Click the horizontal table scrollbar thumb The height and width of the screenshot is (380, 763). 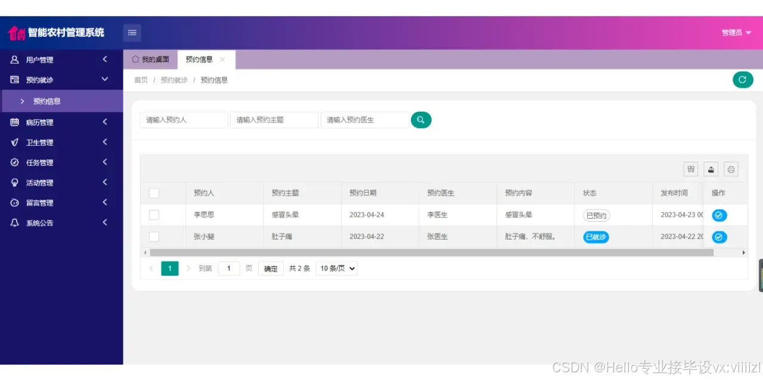click(431, 253)
